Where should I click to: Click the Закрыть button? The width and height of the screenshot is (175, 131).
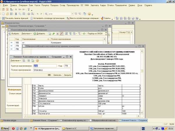[67, 75]
